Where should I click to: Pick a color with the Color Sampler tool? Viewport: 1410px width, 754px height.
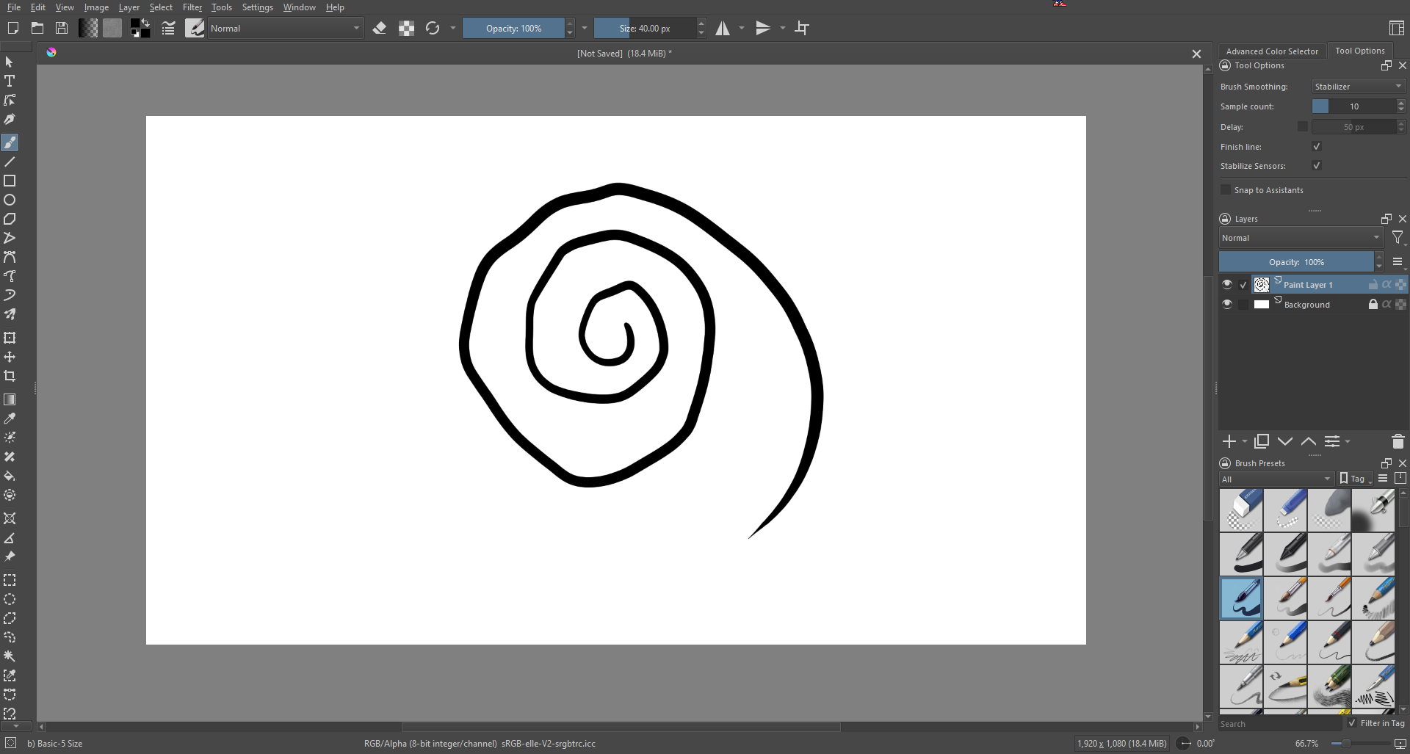coord(10,418)
